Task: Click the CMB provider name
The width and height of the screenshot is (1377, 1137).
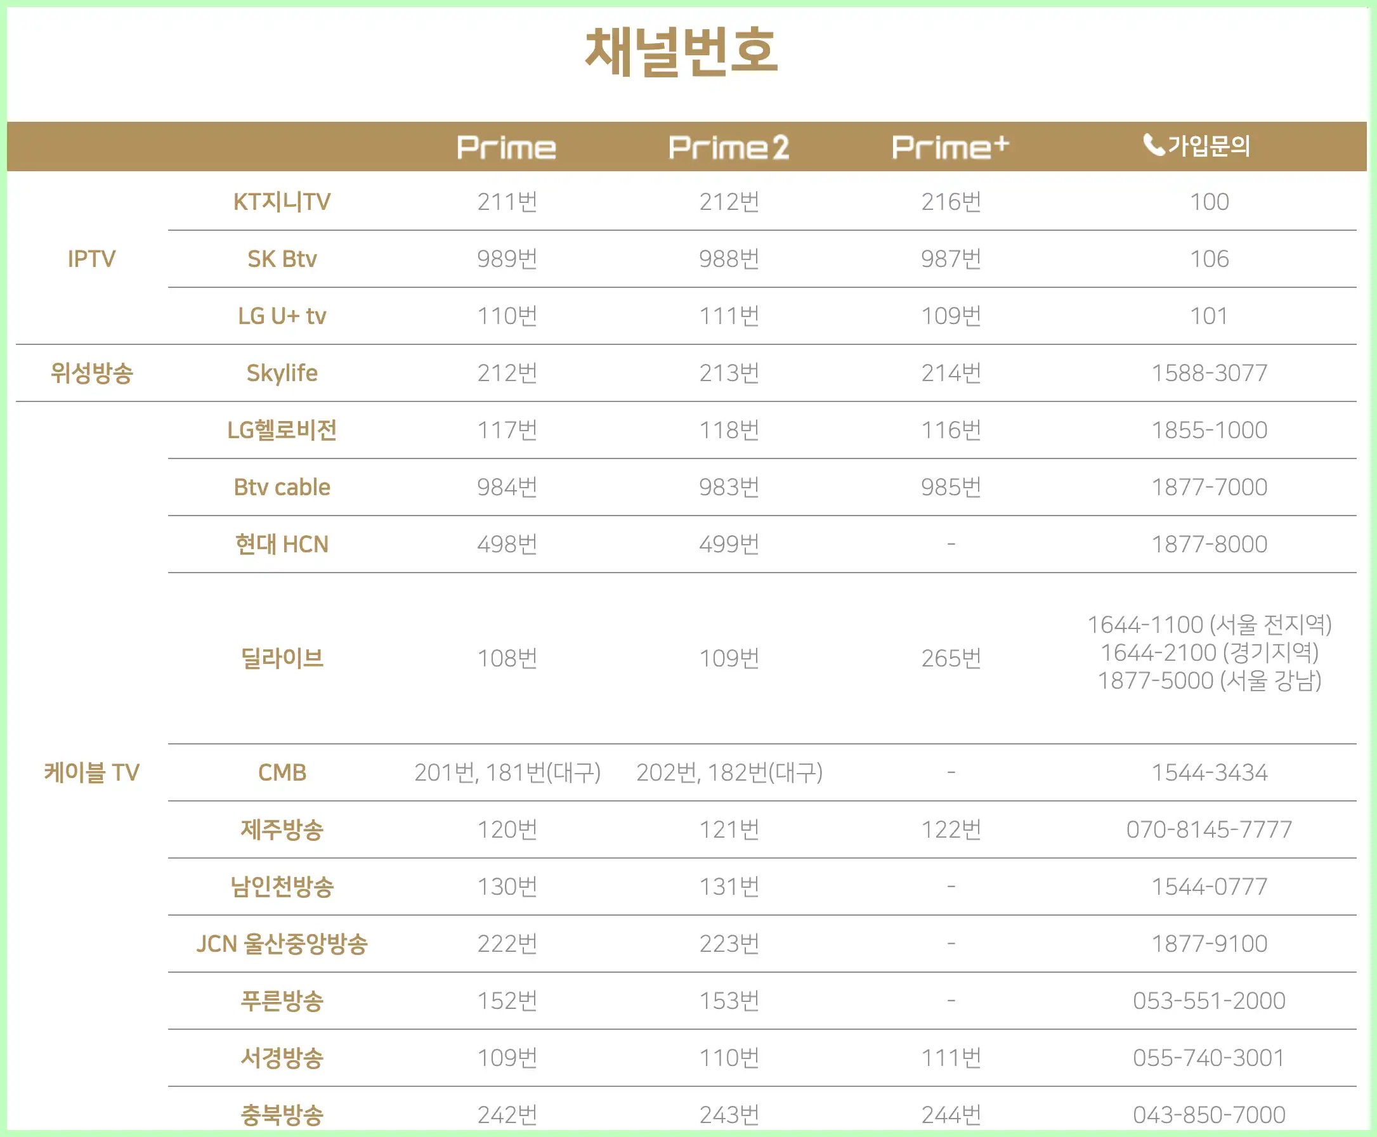Action: pyautogui.click(x=282, y=772)
